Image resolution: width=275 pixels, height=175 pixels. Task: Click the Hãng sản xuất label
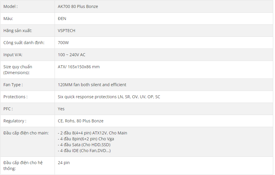[x=18, y=31]
